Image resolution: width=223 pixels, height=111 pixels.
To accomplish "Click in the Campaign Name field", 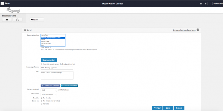I will point(57,68).
